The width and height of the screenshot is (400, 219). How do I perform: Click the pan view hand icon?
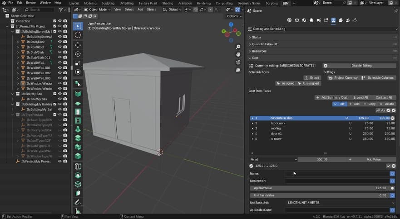click(238, 55)
